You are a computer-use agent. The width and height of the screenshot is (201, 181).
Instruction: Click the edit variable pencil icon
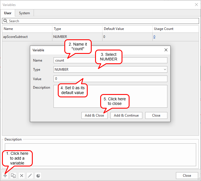click(x=30, y=176)
